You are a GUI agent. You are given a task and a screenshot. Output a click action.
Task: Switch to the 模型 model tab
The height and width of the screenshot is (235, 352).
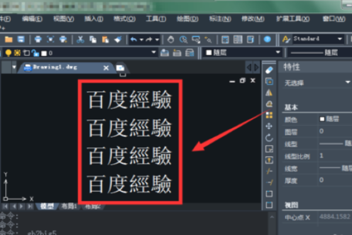click(x=47, y=206)
